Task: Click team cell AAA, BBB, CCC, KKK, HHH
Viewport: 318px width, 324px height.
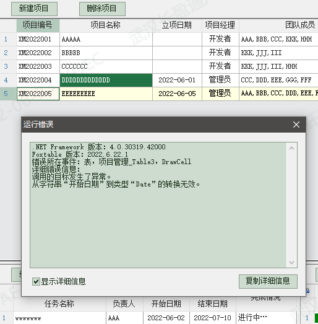Action: (278, 39)
